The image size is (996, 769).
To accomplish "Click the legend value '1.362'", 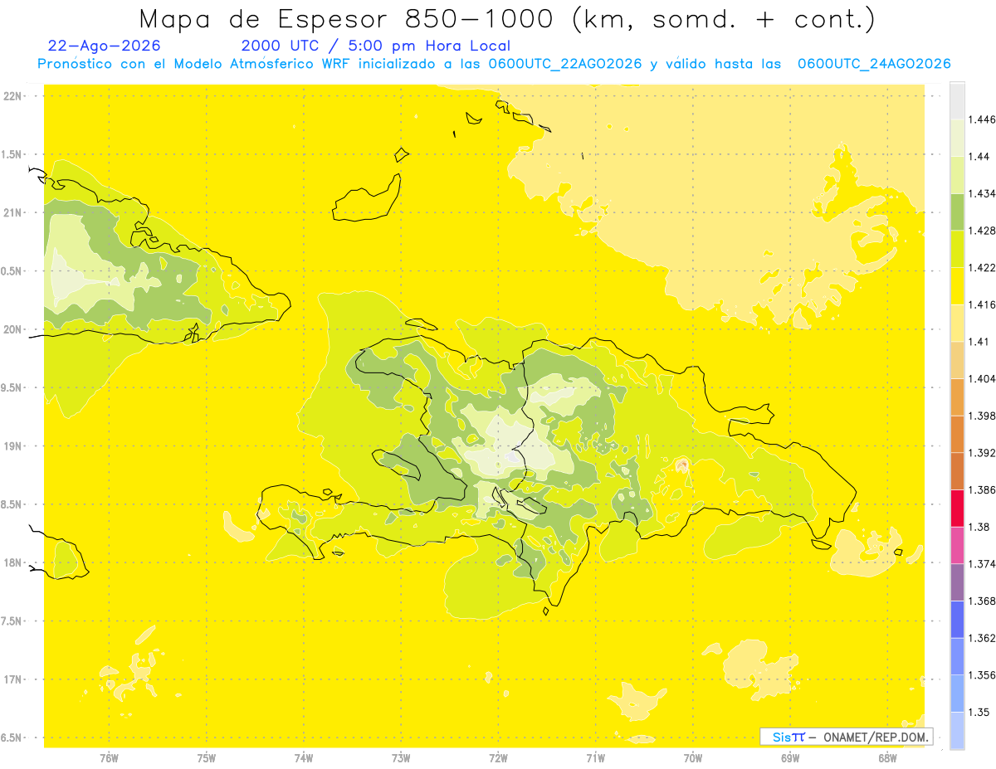I will [x=981, y=638].
